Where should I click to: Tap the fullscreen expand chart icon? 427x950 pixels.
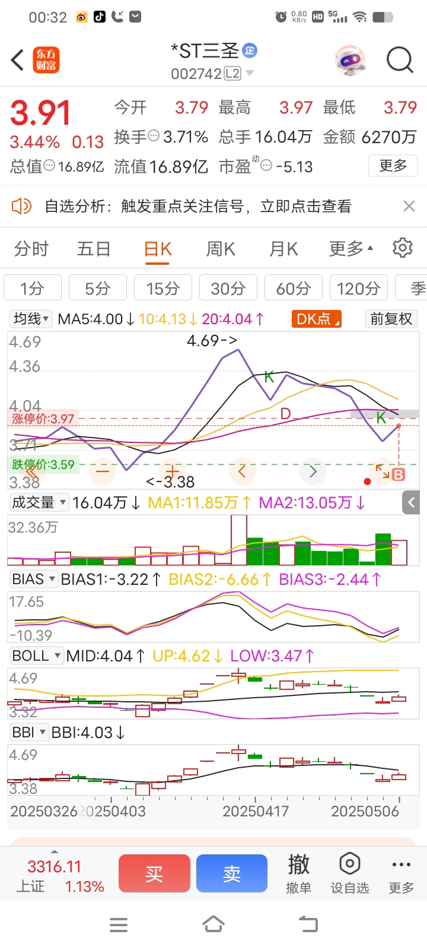click(x=383, y=472)
